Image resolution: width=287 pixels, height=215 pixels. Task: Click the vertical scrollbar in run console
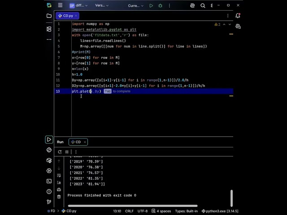coord(231,198)
